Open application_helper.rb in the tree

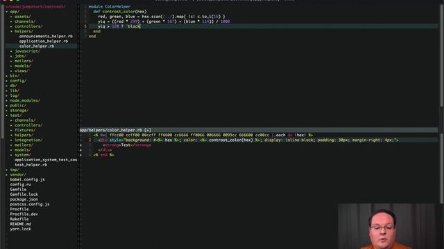pyautogui.click(x=44, y=41)
